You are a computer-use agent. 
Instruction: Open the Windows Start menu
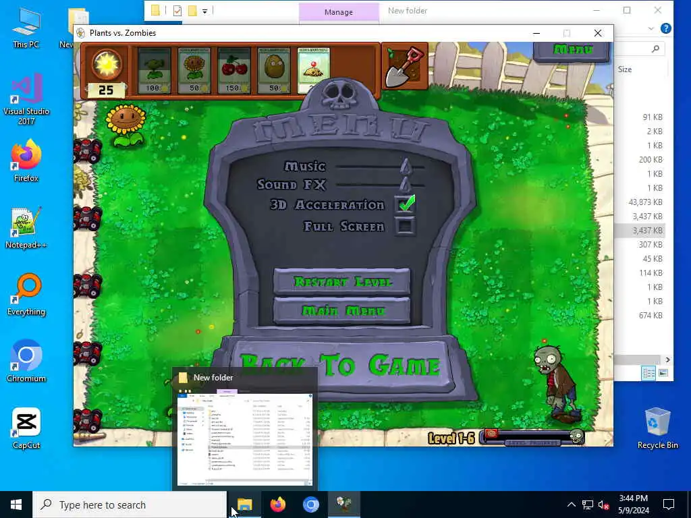[x=16, y=505]
